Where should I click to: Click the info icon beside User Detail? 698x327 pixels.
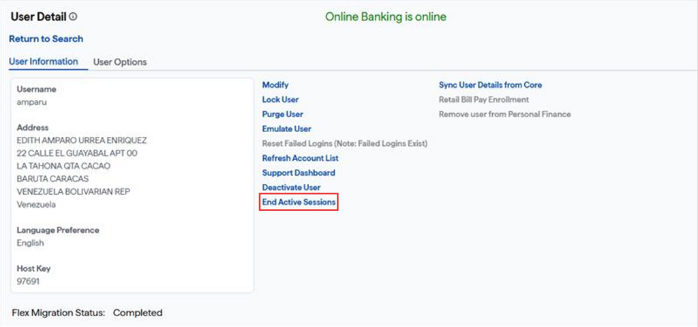tap(74, 16)
